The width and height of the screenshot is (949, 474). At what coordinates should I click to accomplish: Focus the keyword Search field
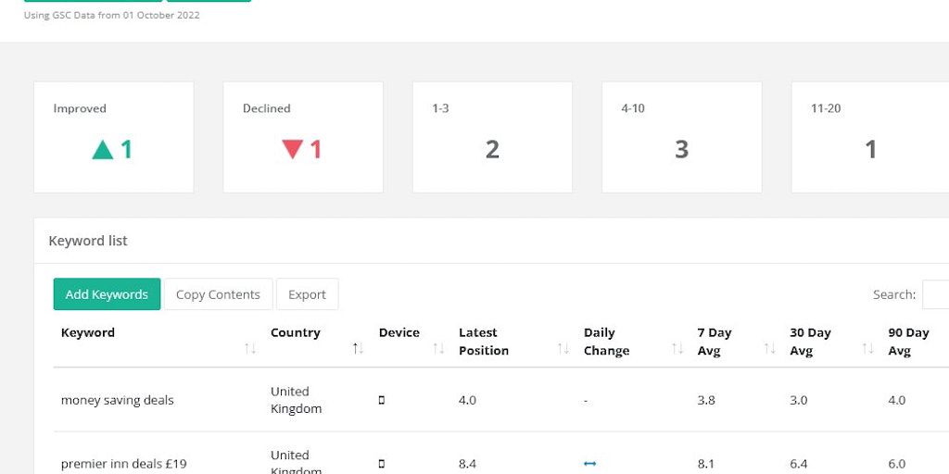coord(934,294)
